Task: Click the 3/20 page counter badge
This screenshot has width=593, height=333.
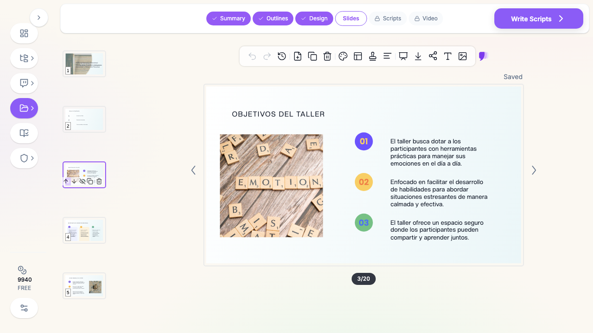Action: [x=364, y=279]
